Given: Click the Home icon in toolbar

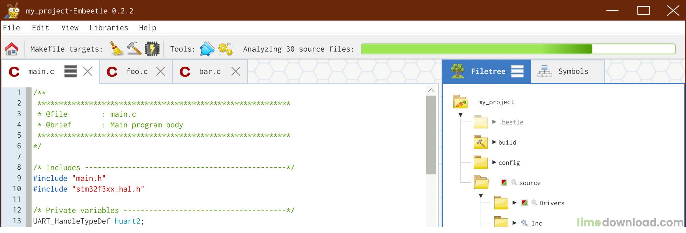Looking at the screenshot, I should tap(12, 49).
